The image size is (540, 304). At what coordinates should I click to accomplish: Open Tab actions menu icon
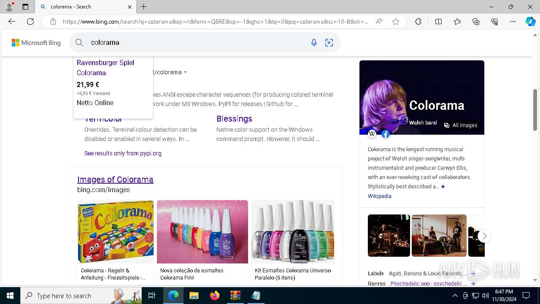pyautogui.click(x=25, y=7)
